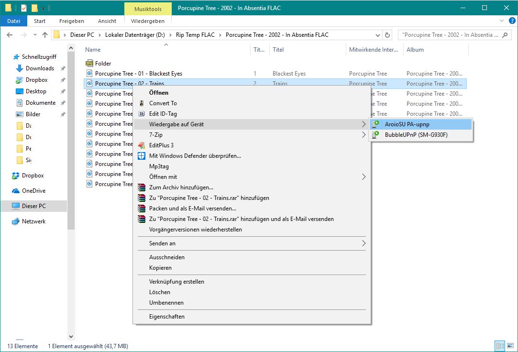Select the file Porcupine Tree - 01 - Blackest Eyes
The image size is (518, 352).
point(138,74)
